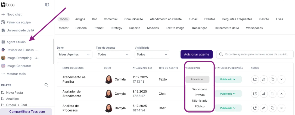Open Atendimento na Planilha via external-link icon
This screenshot has width=295, height=115.
coord(255,79)
